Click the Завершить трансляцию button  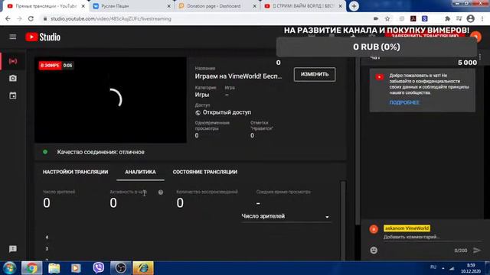pos(424,36)
